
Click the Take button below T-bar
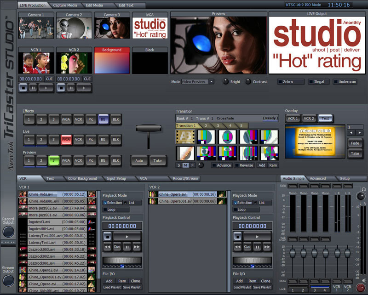tap(157, 161)
